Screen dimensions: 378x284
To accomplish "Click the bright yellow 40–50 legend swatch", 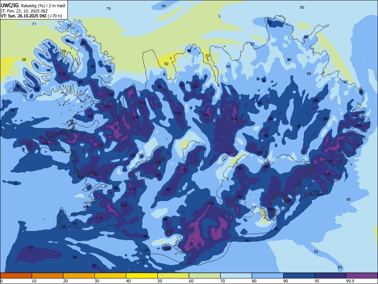I will (x=142, y=276).
